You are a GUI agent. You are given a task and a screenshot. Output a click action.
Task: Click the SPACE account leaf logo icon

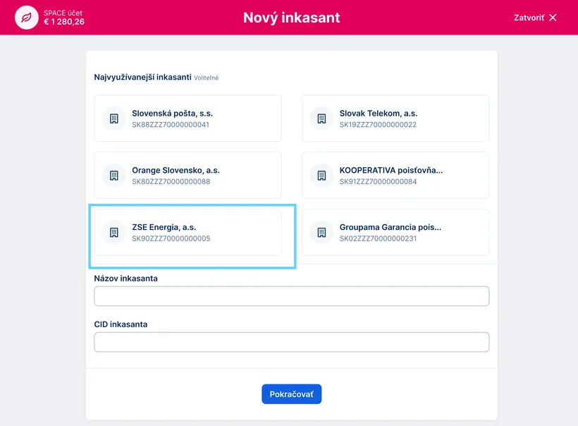(27, 18)
